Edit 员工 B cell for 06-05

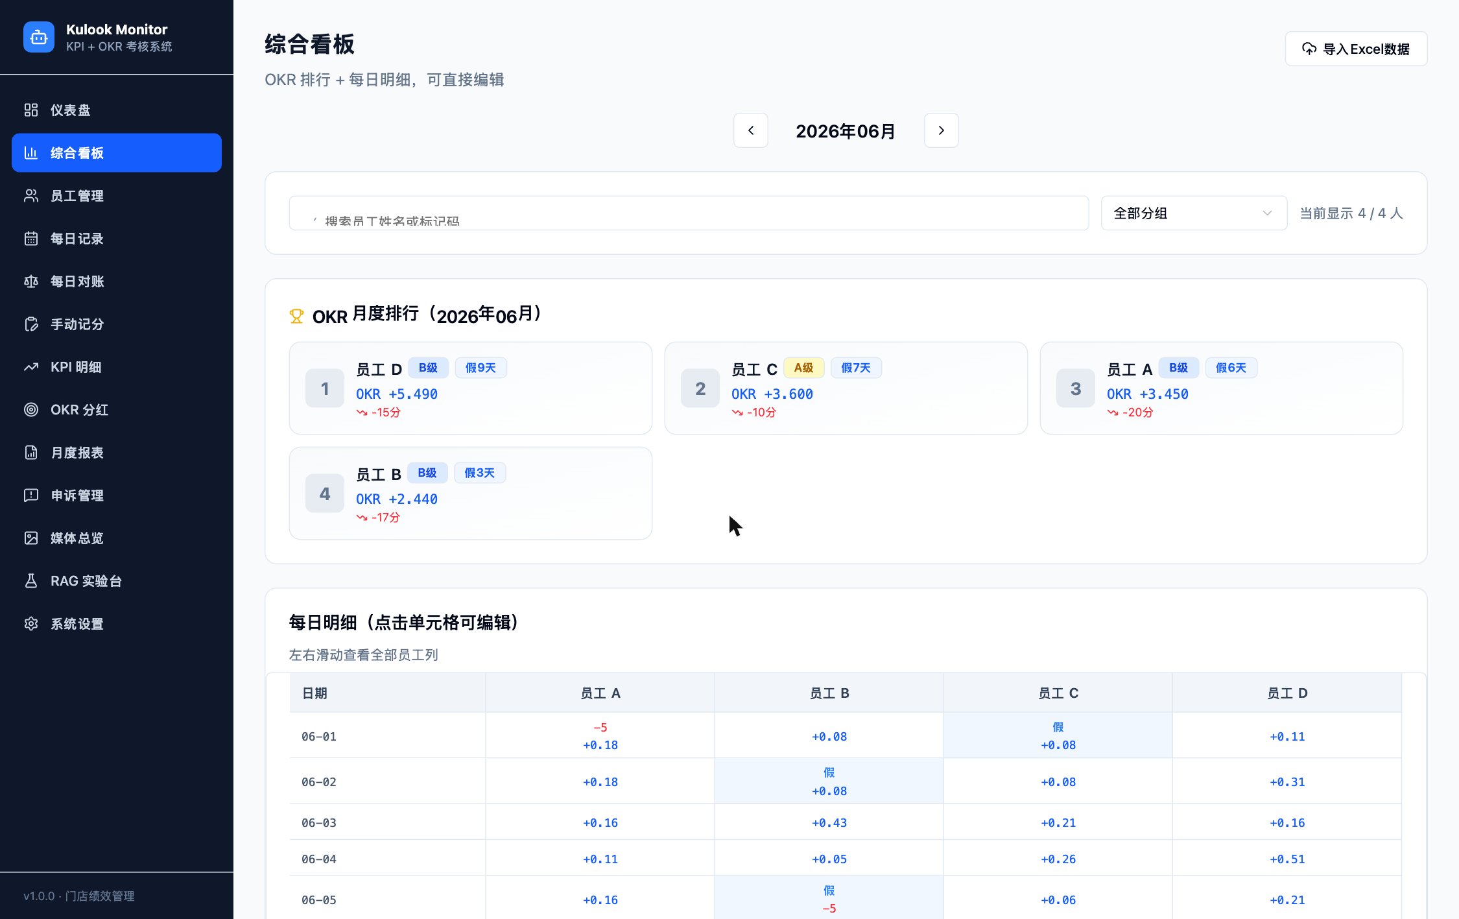(829, 899)
